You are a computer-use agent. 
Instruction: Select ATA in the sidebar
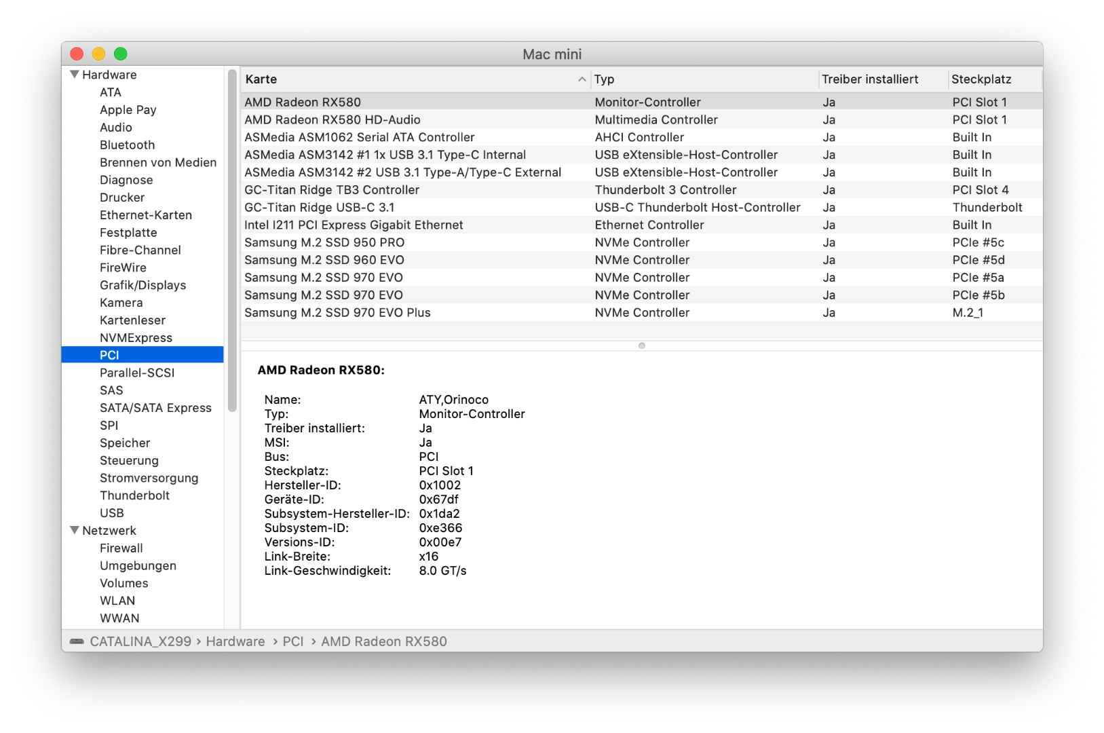tap(111, 92)
